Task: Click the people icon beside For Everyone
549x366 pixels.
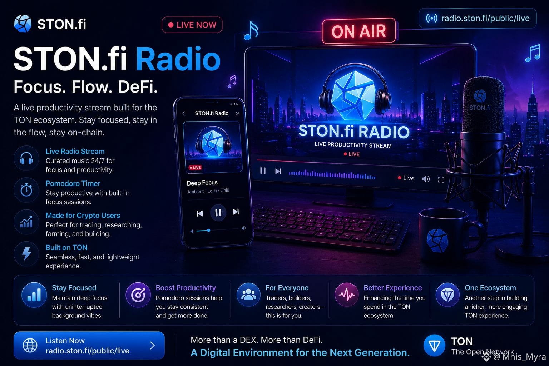Action: coord(248,295)
